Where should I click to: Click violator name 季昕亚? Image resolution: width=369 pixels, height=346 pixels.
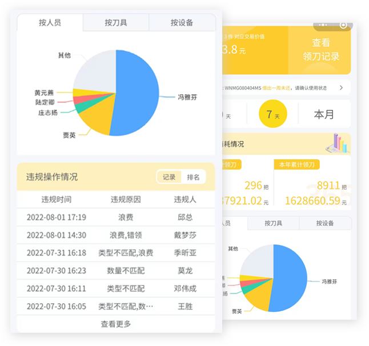point(185,253)
